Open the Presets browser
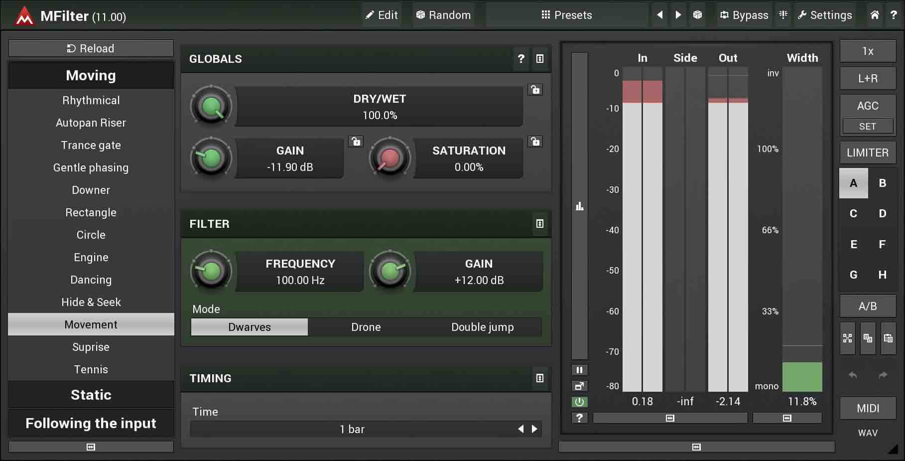The height and width of the screenshot is (461, 905). (567, 15)
